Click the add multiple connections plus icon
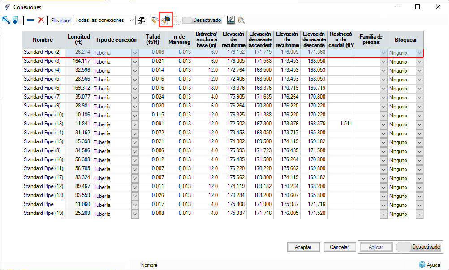This screenshot has width=449, height=270. click(x=16, y=20)
